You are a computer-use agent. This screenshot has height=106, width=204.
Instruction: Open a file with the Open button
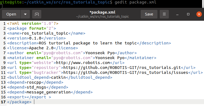pos(11,14)
